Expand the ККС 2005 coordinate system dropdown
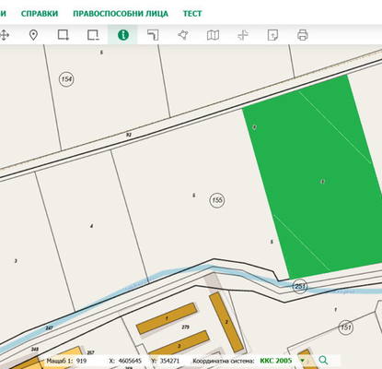Viewport: 382px width, 369px height. (303, 361)
